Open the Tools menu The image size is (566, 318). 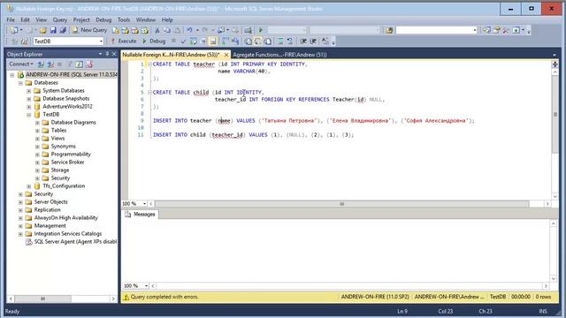[124, 19]
